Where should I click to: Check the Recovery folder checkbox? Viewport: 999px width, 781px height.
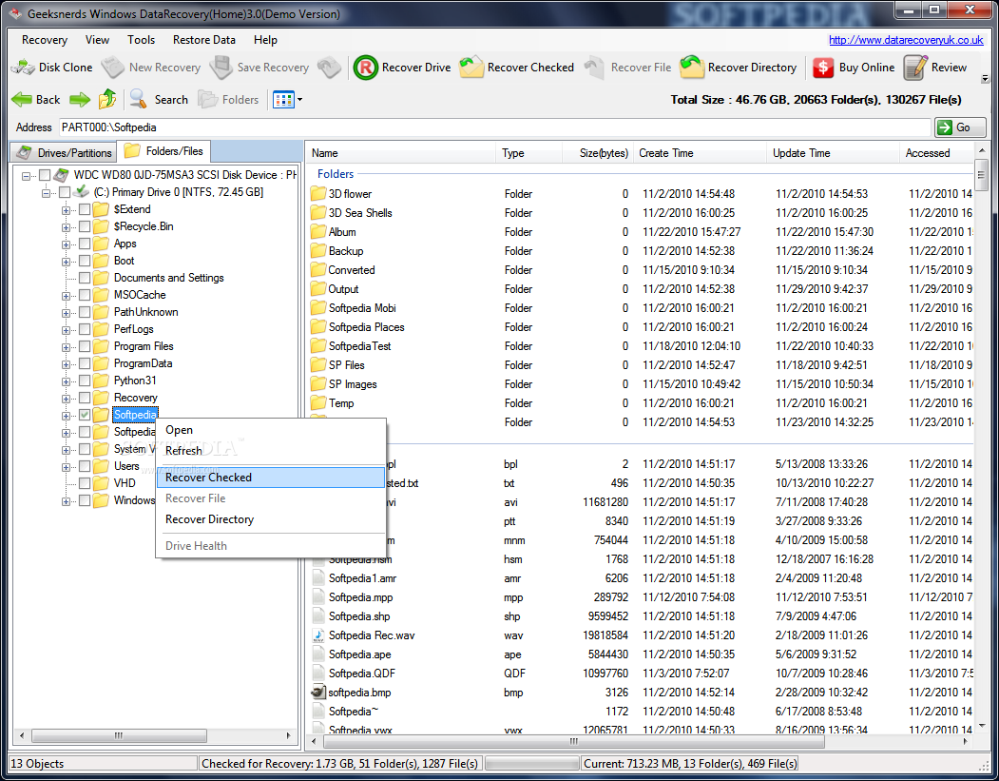pyautogui.click(x=84, y=398)
